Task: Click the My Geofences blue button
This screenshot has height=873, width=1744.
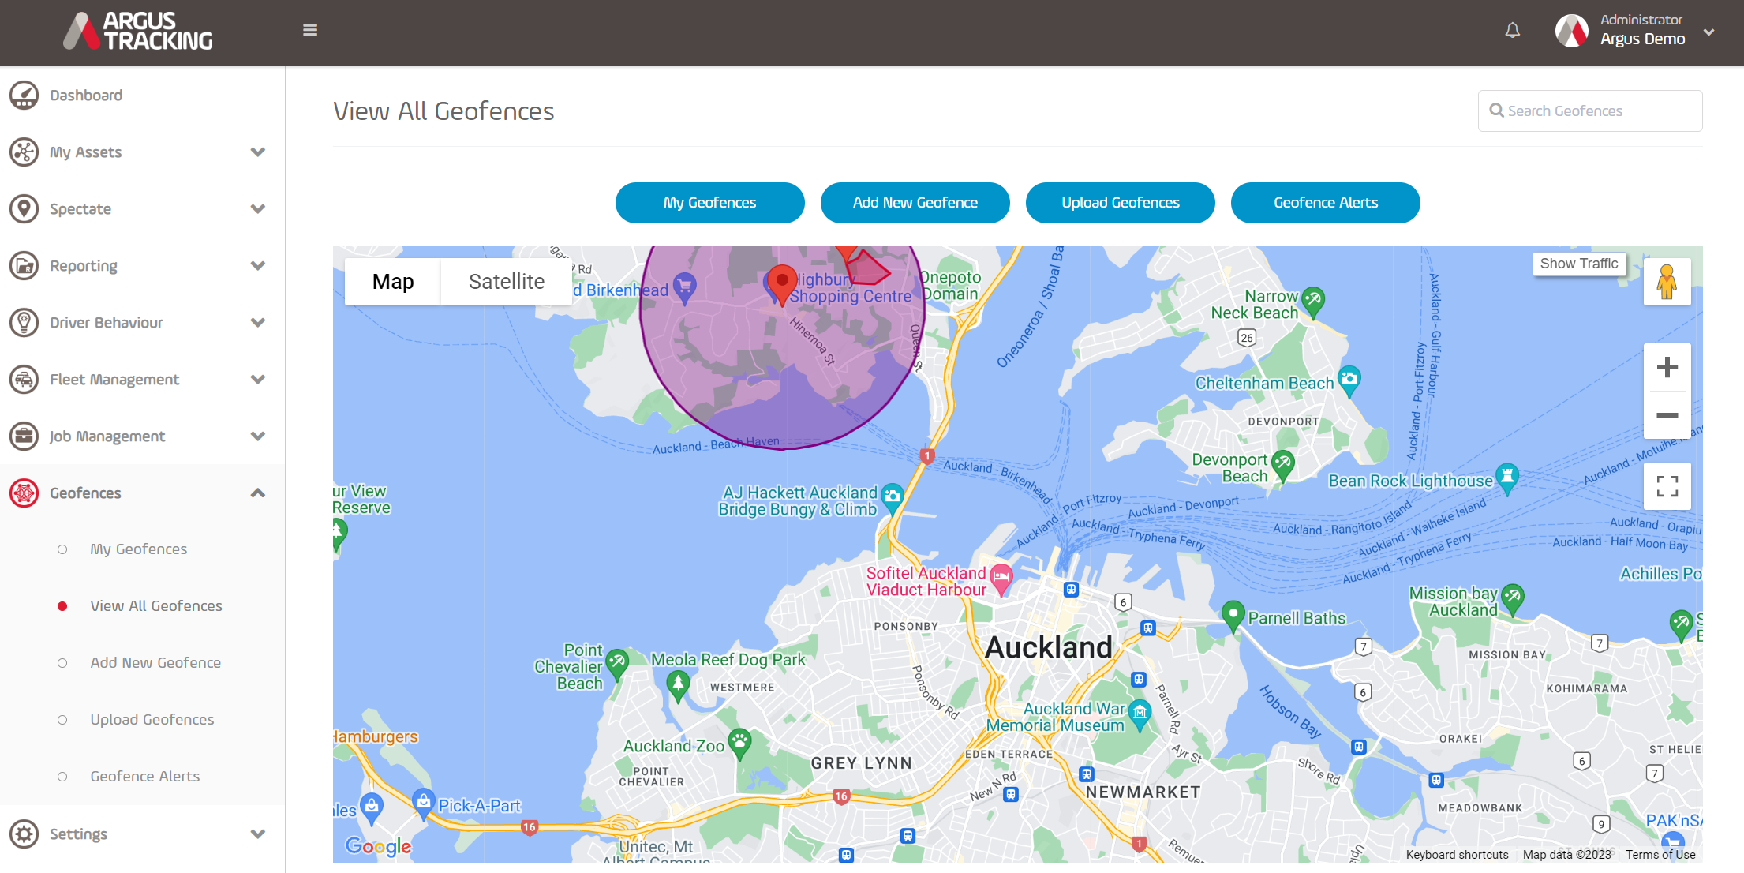Action: point(709,203)
